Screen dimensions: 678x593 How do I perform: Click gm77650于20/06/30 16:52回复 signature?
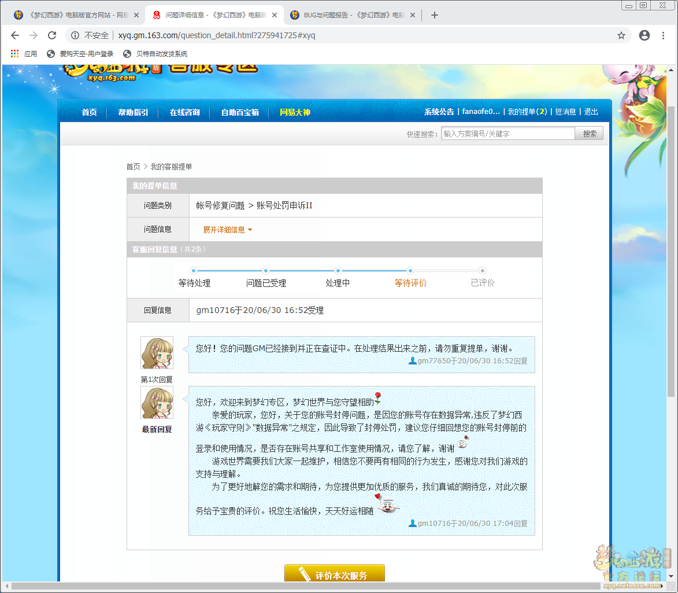468,360
